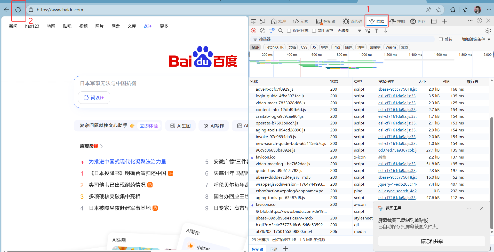Check the 反转 checkbox
Image resolution: width=494 pixels, height=252 pixels.
(x=441, y=39)
